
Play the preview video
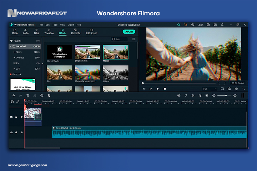coord(158,89)
